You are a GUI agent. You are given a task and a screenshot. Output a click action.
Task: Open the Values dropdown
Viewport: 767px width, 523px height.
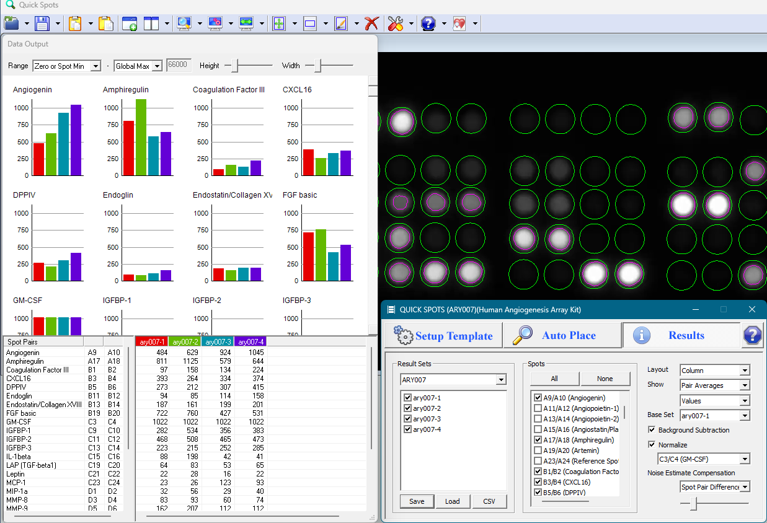pyautogui.click(x=745, y=401)
